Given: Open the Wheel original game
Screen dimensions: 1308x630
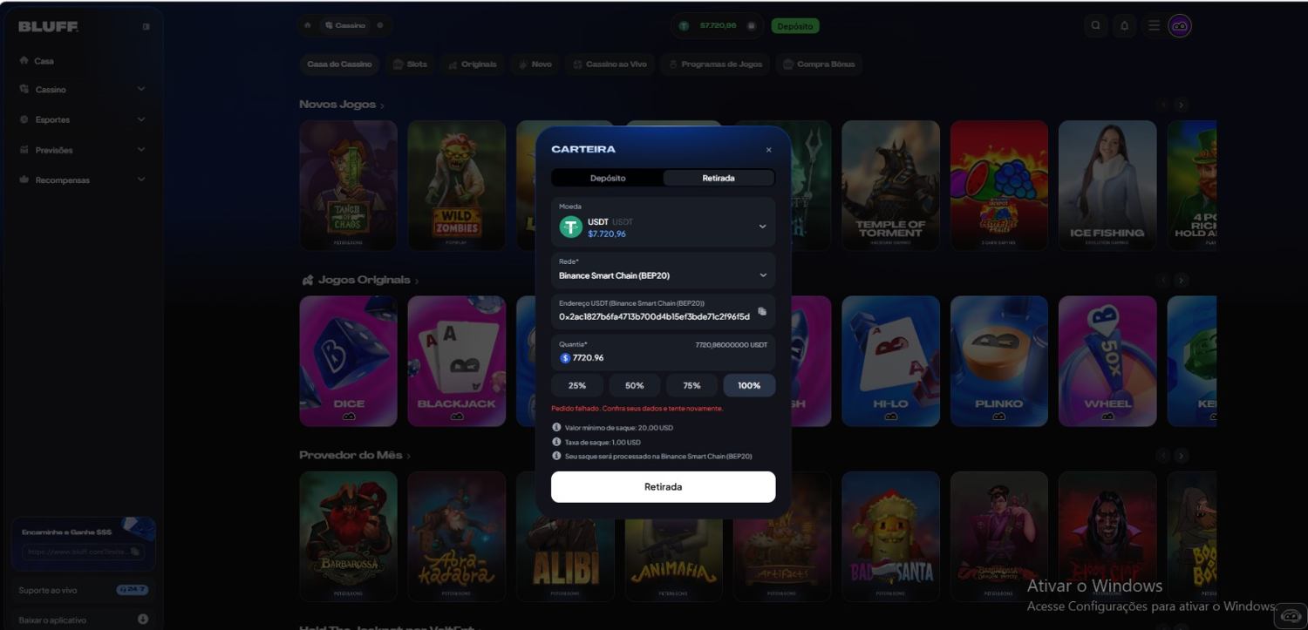Looking at the screenshot, I should (1107, 361).
